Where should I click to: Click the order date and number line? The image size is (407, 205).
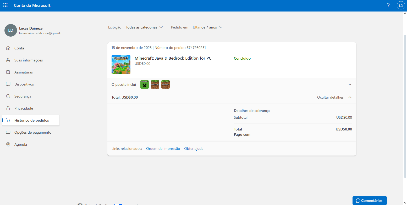point(159,48)
